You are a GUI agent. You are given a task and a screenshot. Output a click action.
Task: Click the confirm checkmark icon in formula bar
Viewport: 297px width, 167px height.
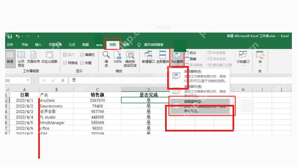coord(53,81)
